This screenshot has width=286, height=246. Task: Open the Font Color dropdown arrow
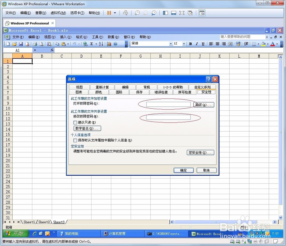pos(277,44)
